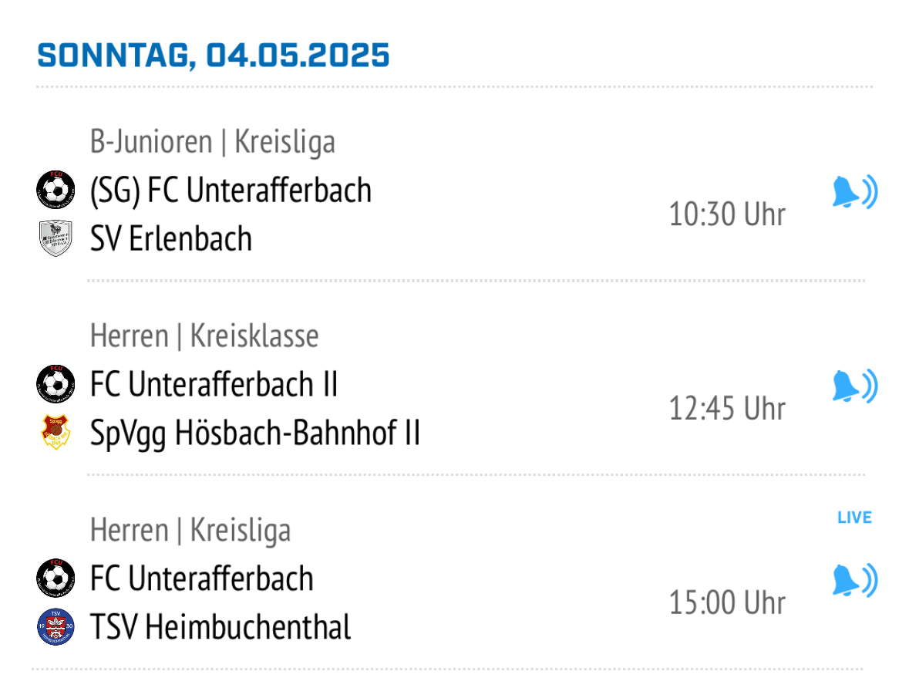Select the FC Unterafferbach II team name

[214, 384]
